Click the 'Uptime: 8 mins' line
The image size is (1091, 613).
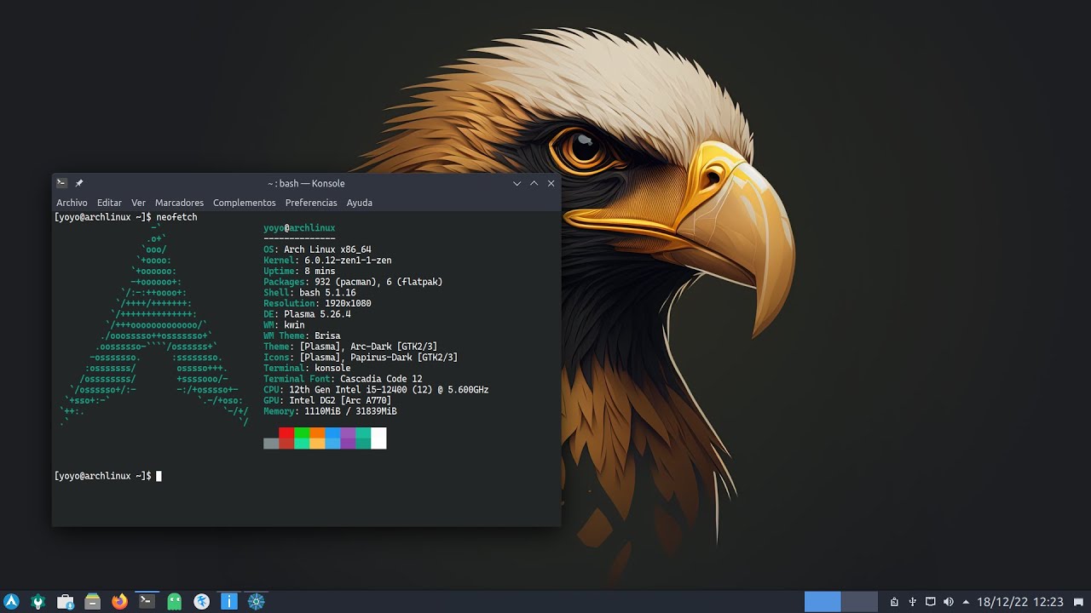[299, 272]
